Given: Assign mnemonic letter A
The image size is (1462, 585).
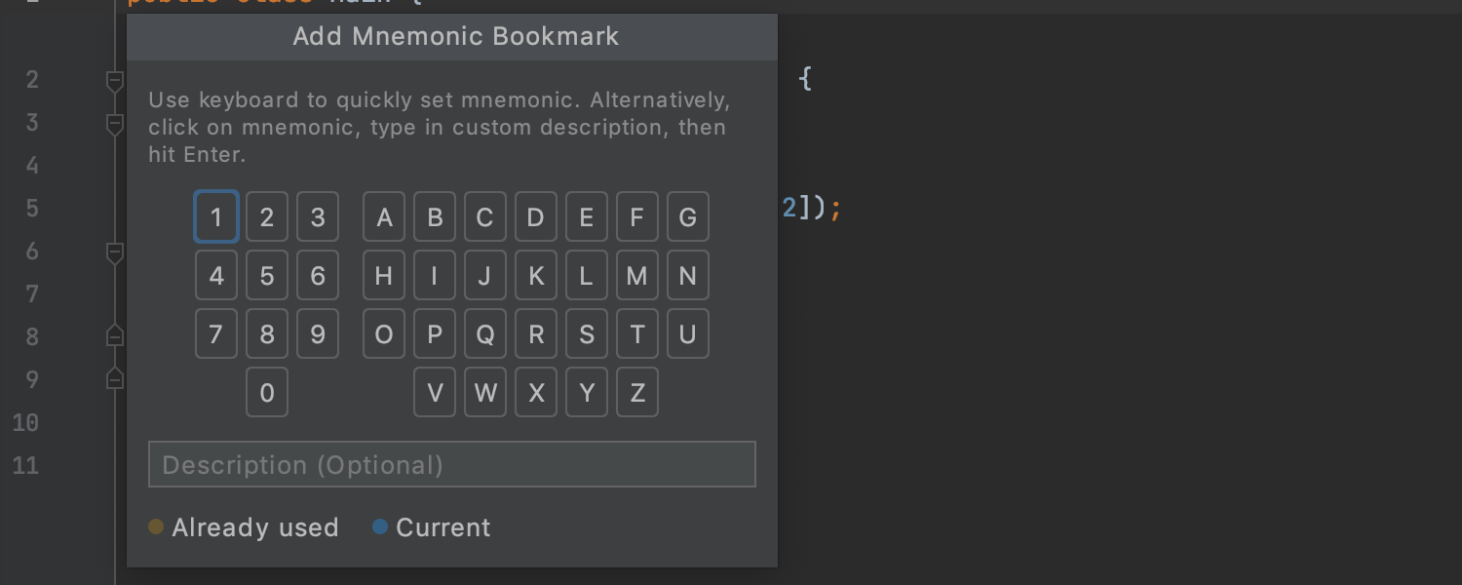Looking at the screenshot, I should coord(384,216).
